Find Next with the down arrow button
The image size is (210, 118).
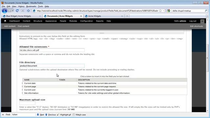[40, 115]
